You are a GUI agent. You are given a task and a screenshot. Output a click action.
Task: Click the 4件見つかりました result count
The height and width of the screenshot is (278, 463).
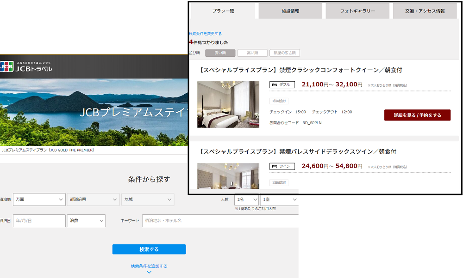coord(209,42)
